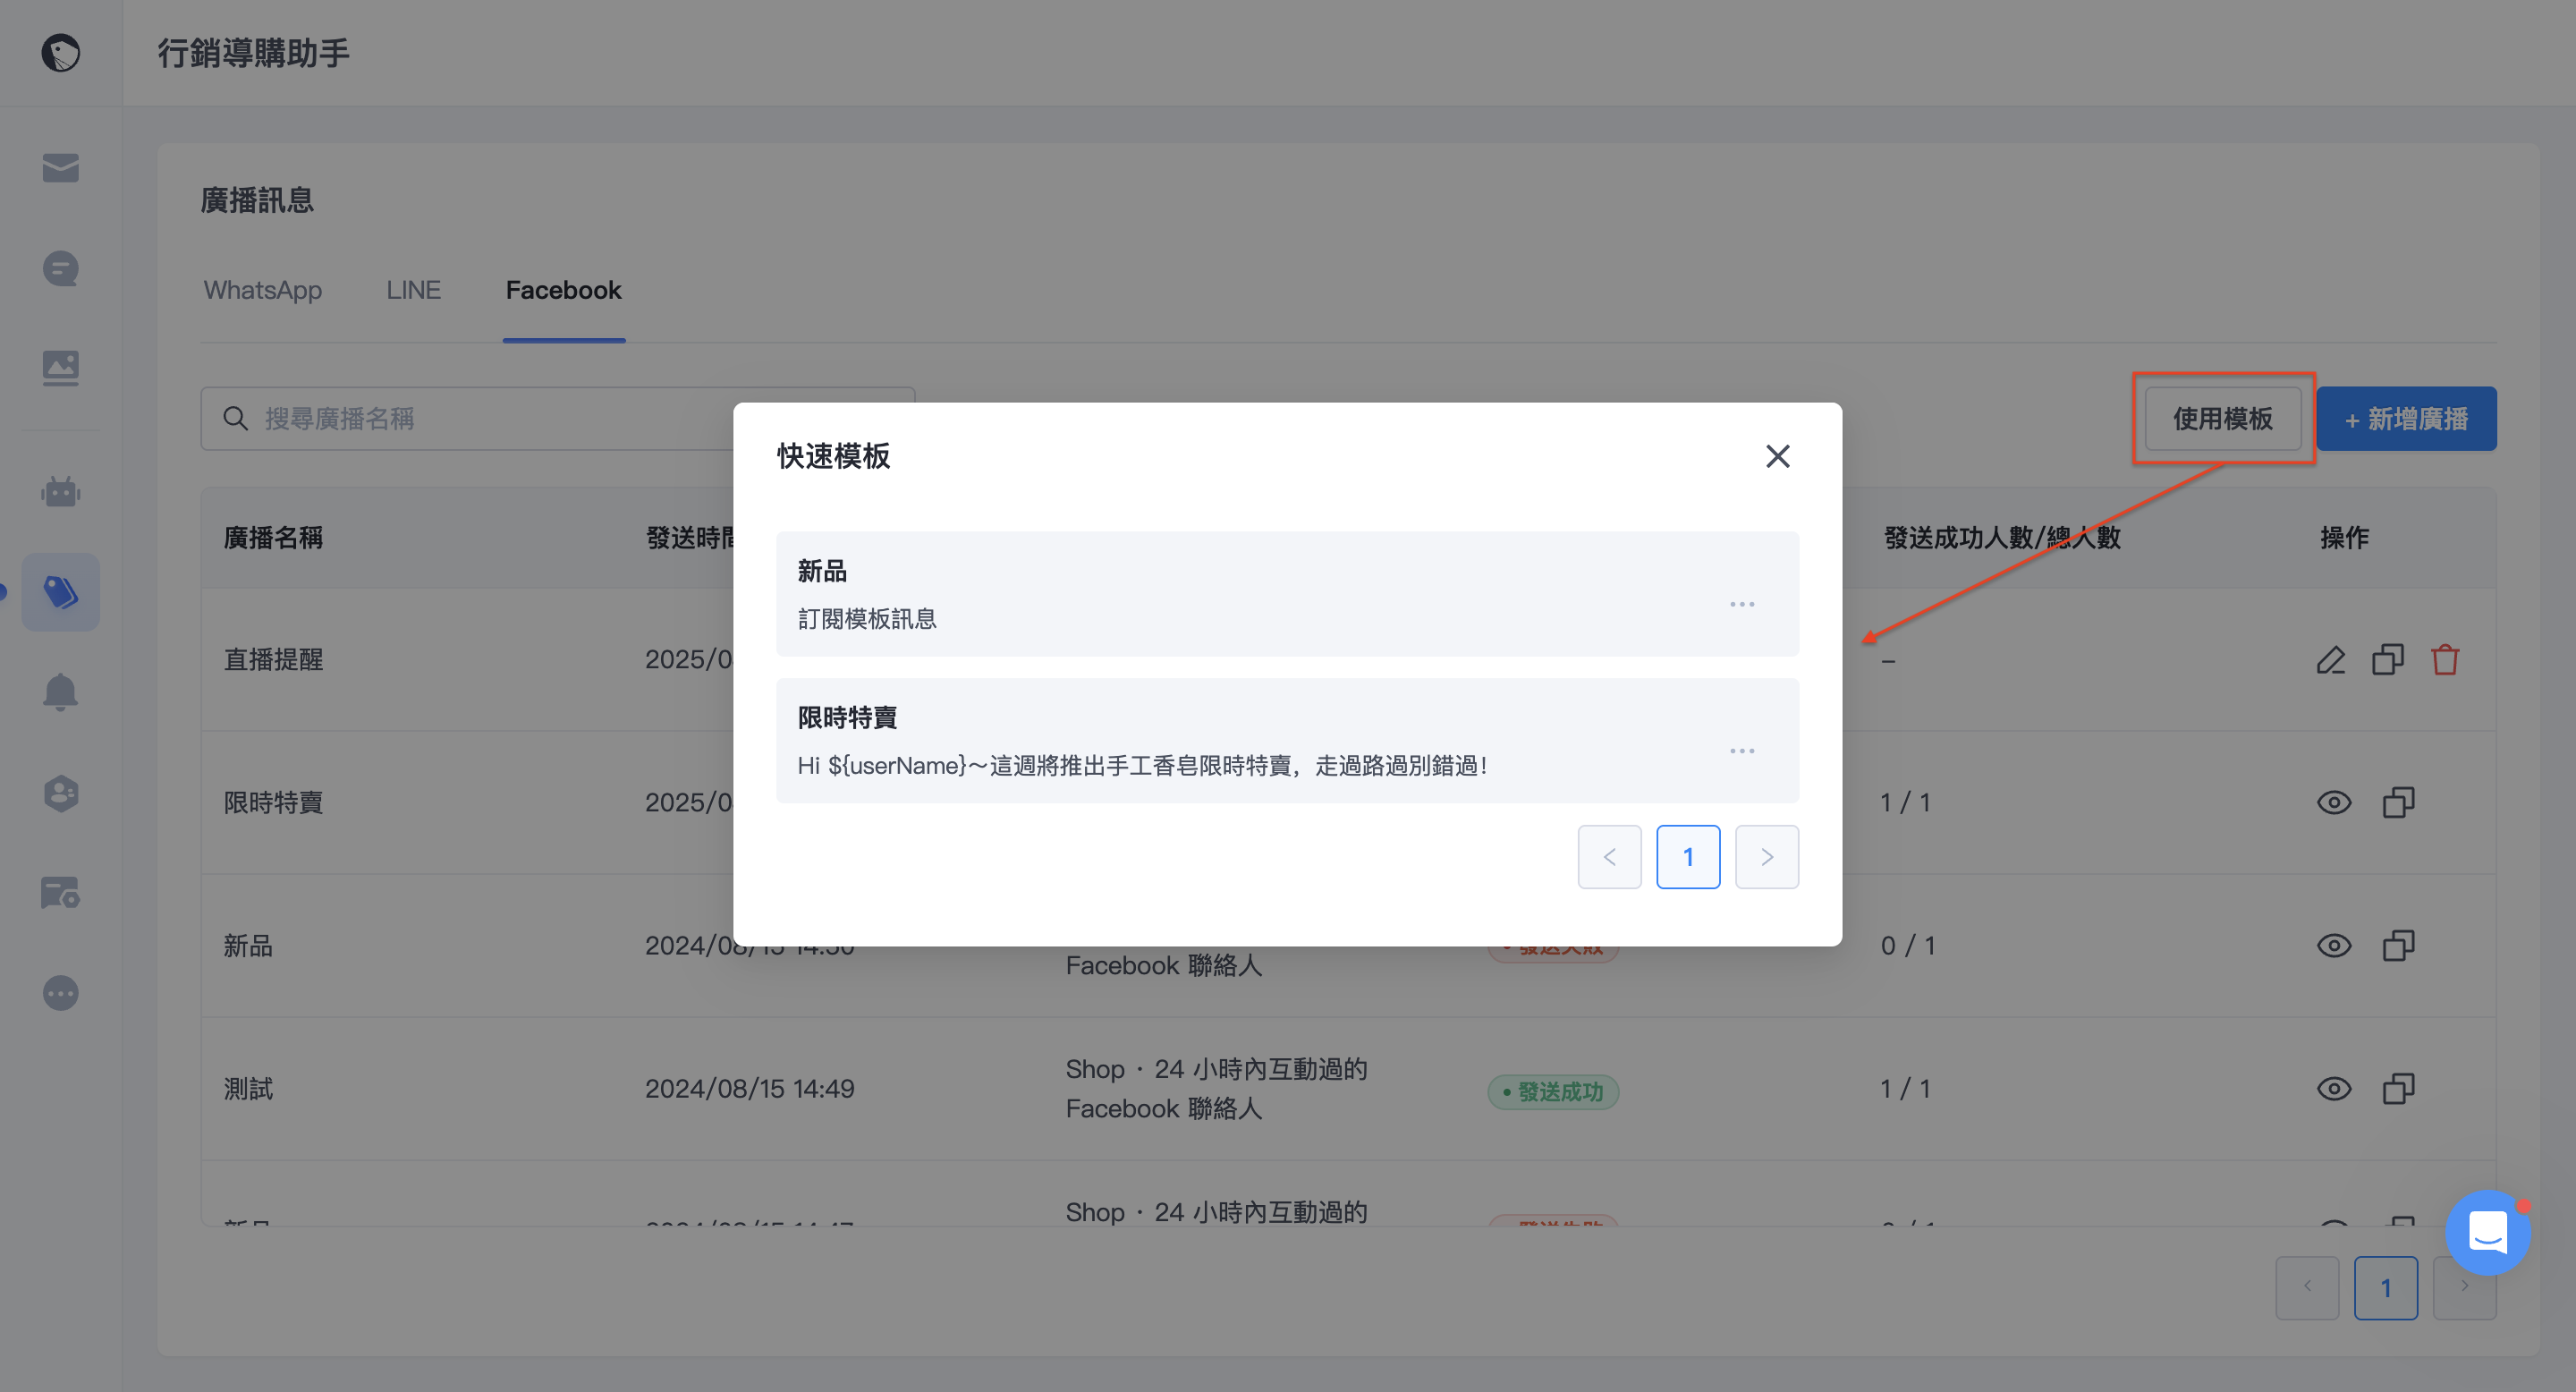Open the mail inbox sidebar icon
The width and height of the screenshot is (2576, 1392).
click(60, 168)
